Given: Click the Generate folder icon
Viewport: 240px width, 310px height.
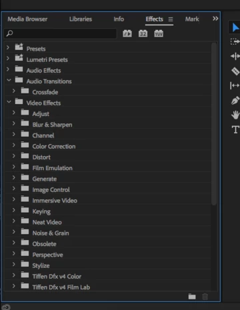Looking at the screenshot, I should tap(25, 177).
